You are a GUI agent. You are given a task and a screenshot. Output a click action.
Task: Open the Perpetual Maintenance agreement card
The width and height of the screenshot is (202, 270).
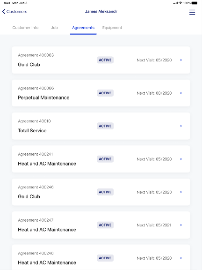(x=101, y=93)
